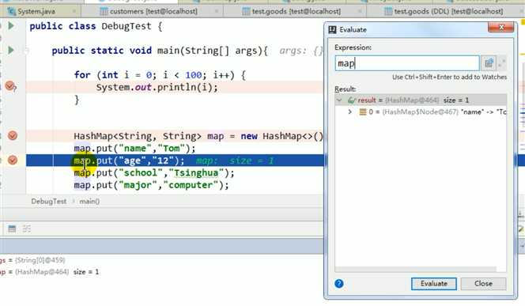Click the Close button in Evaluate dialog
The image size is (525, 306).
point(483,284)
